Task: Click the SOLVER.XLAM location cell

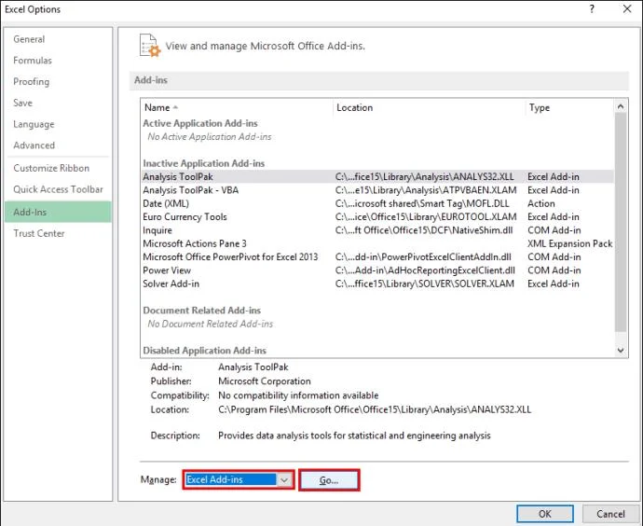Action: (x=424, y=284)
